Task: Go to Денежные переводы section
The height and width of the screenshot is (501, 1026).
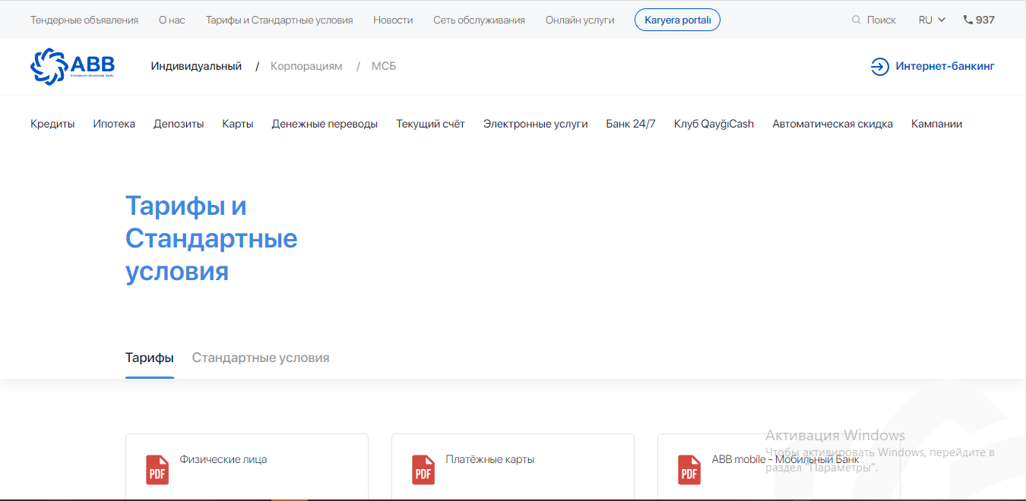Action: 325,124
